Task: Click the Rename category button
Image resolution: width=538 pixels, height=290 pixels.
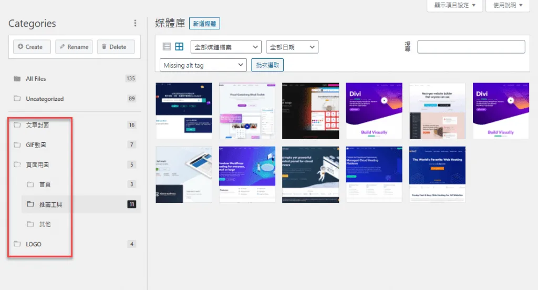Action: pos(74,47)
